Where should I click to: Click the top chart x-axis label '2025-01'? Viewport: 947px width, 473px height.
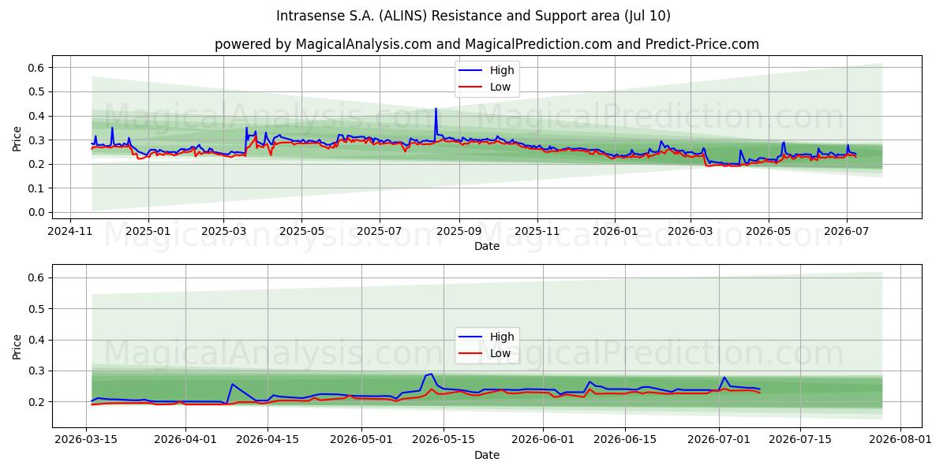tap(148, 231)
